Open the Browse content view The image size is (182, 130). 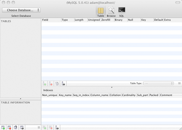[x=111, y=12]
